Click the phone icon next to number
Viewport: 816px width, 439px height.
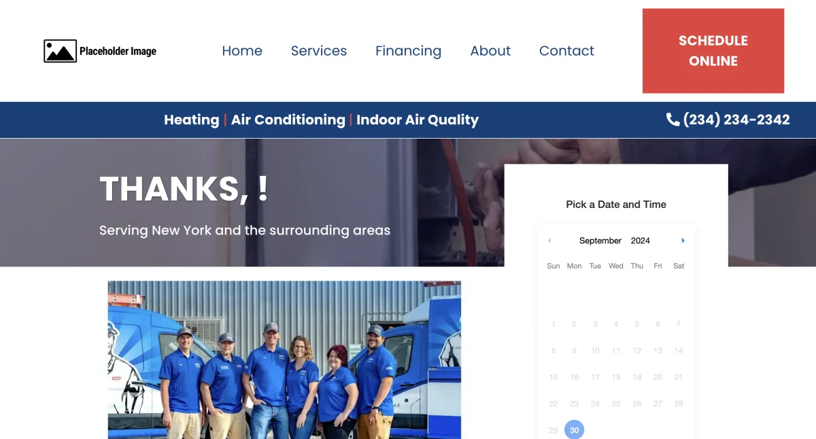673,120
